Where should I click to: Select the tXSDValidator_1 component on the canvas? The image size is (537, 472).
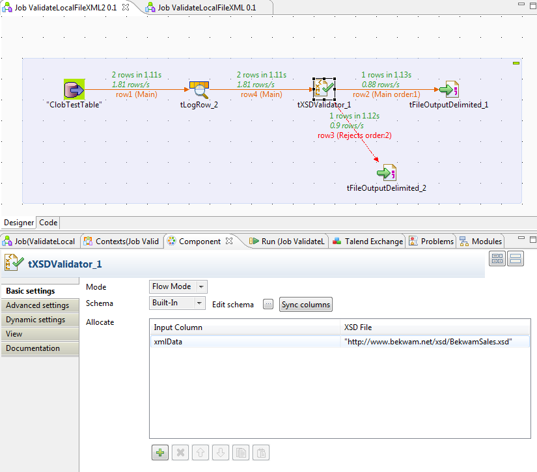(324, 89)
